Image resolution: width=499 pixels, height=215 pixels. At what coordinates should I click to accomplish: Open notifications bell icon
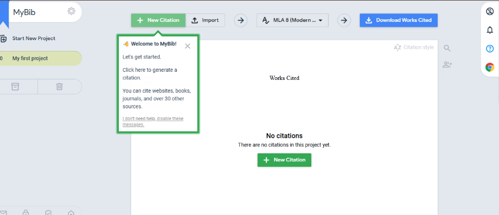pos(490,30)
